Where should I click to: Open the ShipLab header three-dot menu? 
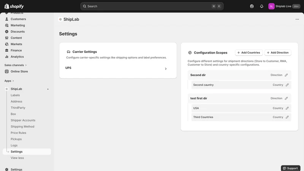click(297, 19)
